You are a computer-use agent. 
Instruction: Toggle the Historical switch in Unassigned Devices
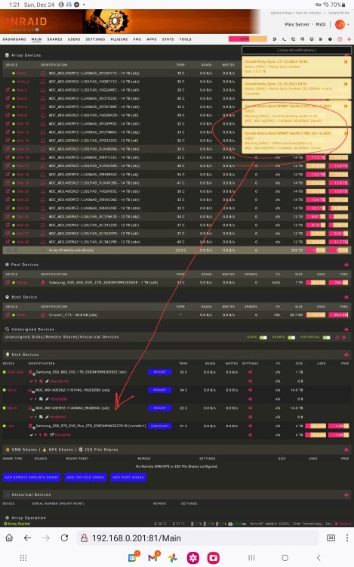tap(327, 337)
